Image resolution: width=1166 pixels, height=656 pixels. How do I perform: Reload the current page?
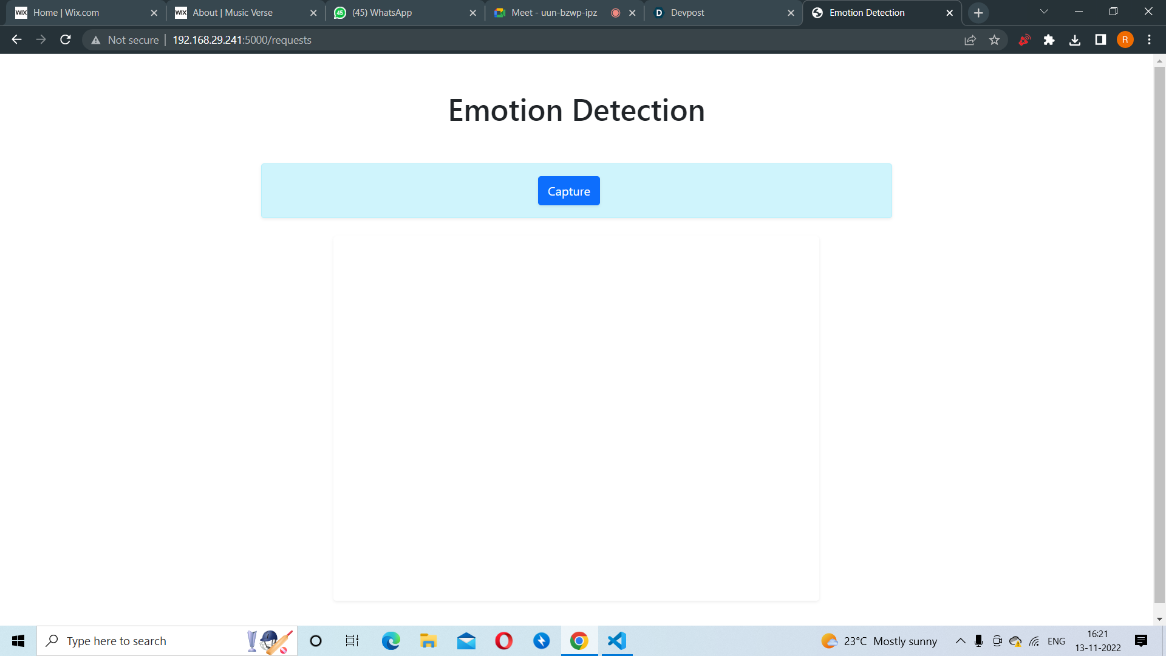click(66, 40)
